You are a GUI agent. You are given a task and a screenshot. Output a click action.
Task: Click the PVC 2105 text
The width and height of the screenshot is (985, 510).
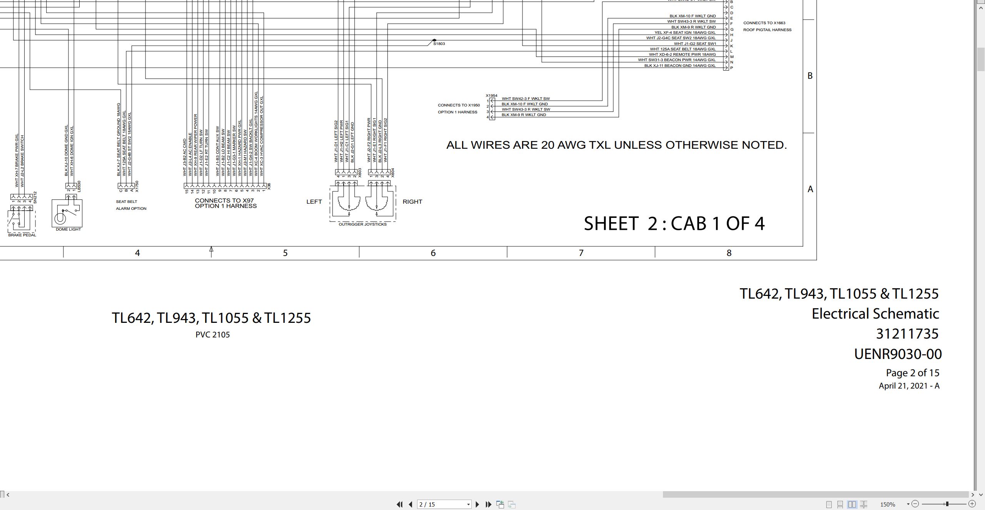pyautogui.click(x=212, y=335)
